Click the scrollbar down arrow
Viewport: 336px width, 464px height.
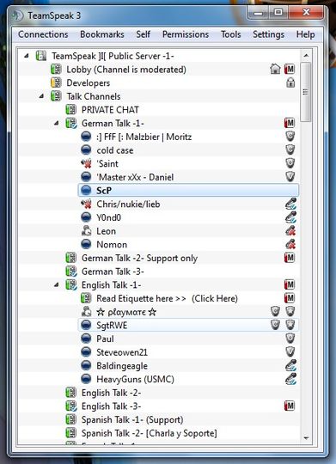point(306,438)
